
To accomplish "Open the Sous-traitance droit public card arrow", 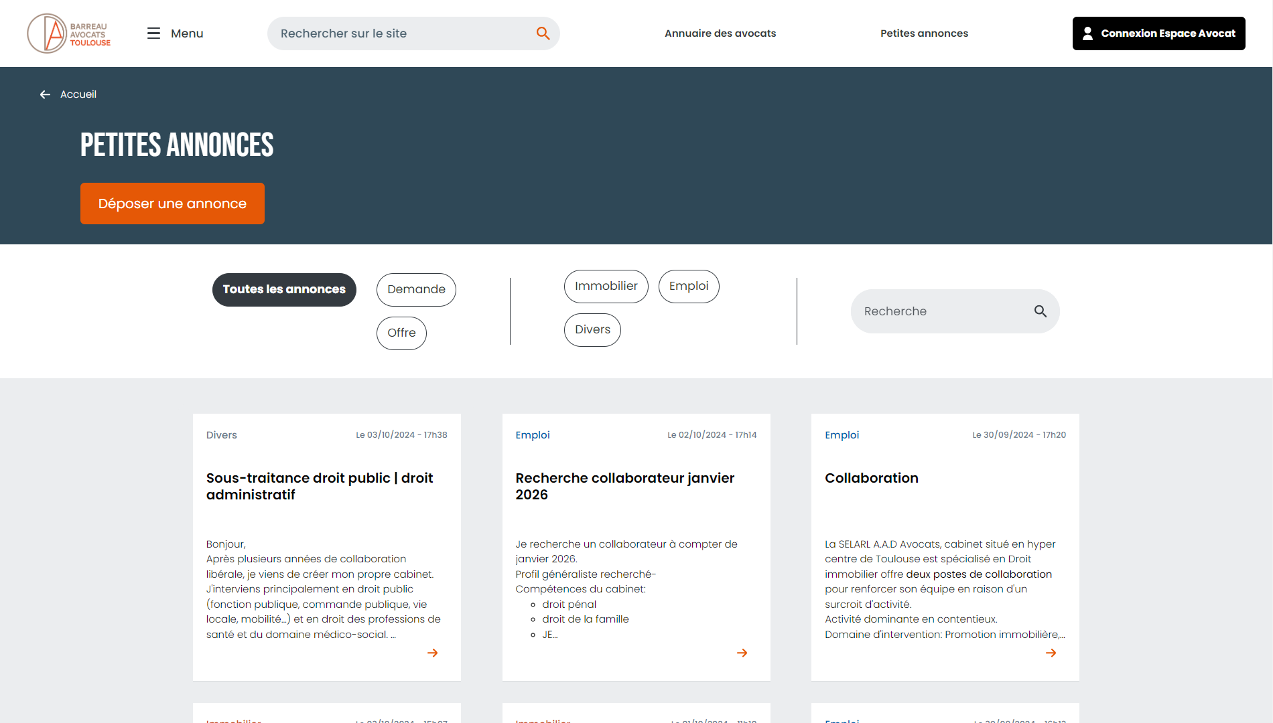I will coord(432,653).
